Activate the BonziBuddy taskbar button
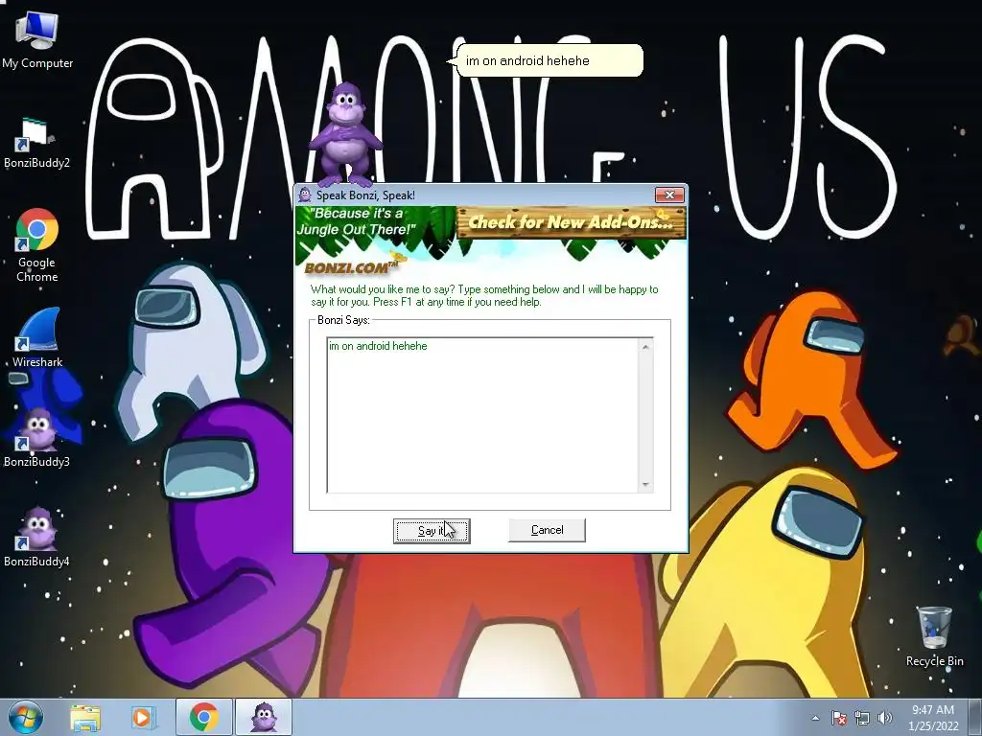982x736 pixels. coord(264,718)
